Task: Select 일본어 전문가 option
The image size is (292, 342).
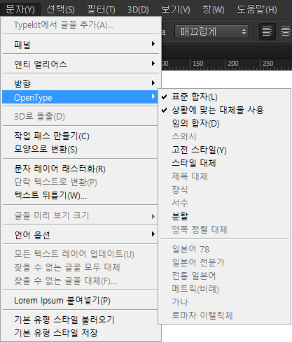Action: pos(224,262)
